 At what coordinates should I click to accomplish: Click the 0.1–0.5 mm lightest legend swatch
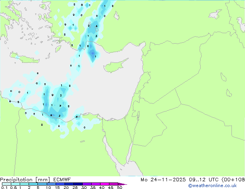pyautogui.click(x=7, y=184)
